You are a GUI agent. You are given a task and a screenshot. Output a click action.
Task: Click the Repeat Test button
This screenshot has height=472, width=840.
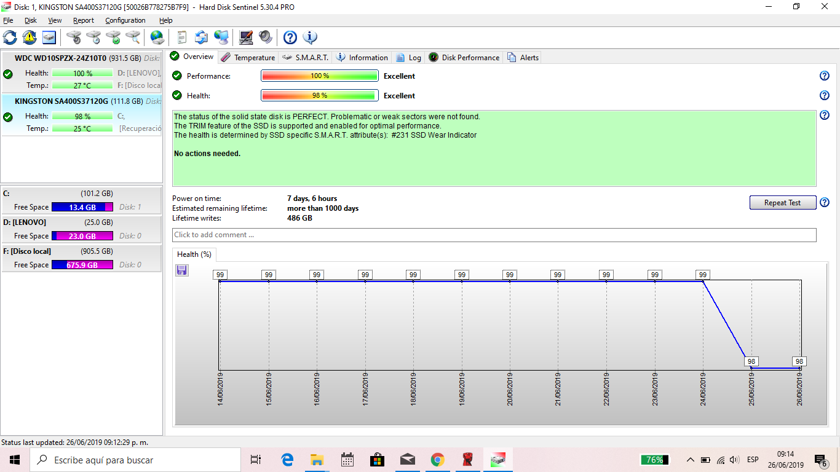[x=782, y=203]
